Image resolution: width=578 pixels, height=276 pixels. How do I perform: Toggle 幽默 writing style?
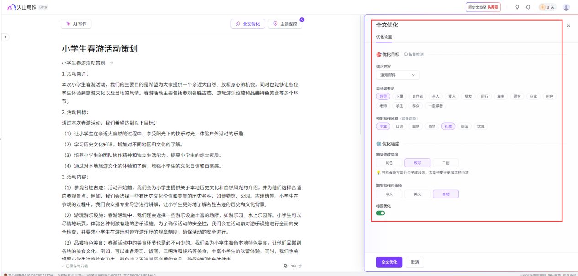click(x=416, y=126)
